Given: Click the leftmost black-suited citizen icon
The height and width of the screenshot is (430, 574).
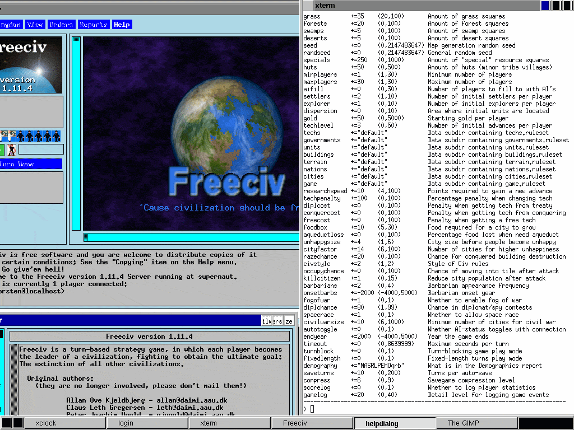Looking at the screenshot, I should point(20,135).
